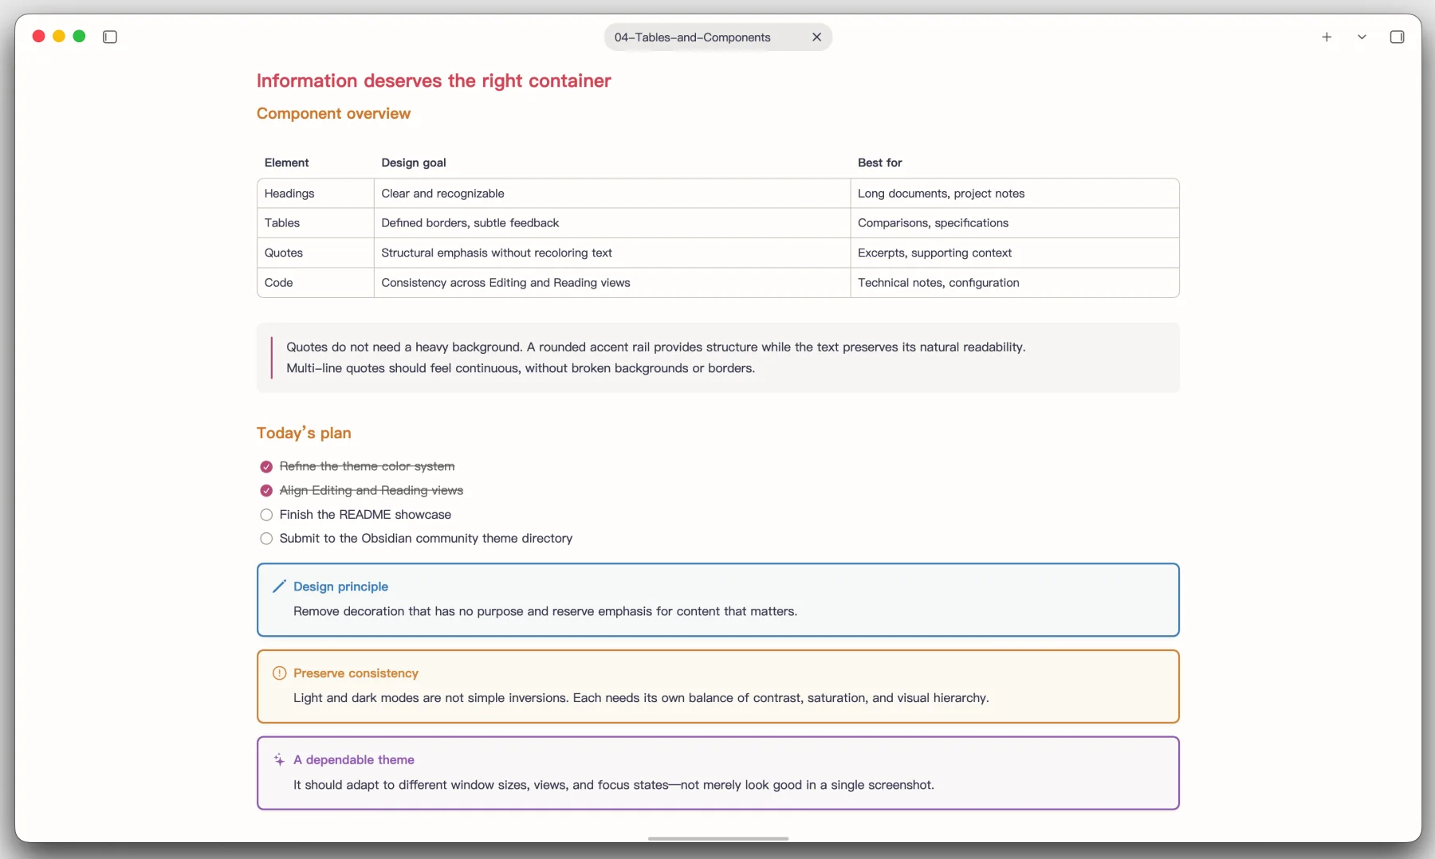Viewport: 1435px width, 859px height.
Task: Click the horizontal scrollbar at window bottom
Action: coord(718,838)
